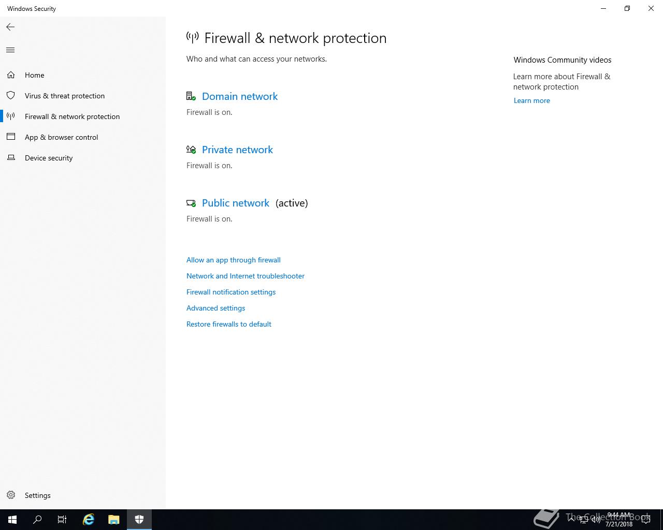Toggle the hamburger navigation menu

pos(10,50)
